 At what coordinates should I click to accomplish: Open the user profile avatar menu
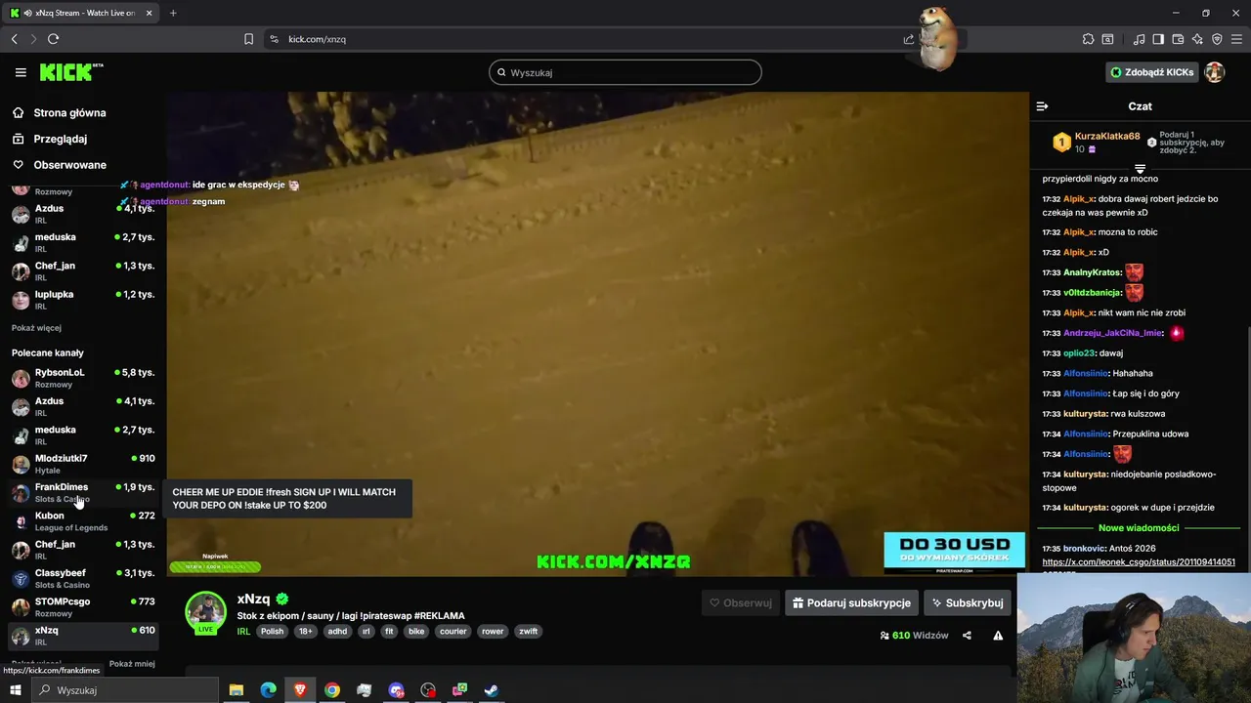click(x=1215, y=72)
